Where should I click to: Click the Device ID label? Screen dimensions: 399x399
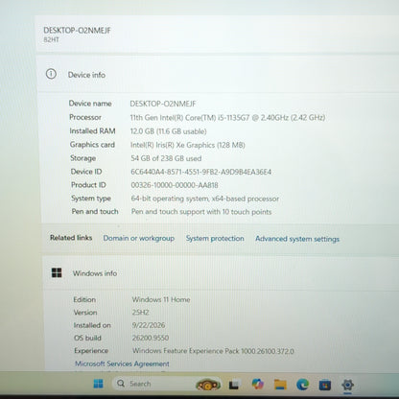(x=86, y=172)
